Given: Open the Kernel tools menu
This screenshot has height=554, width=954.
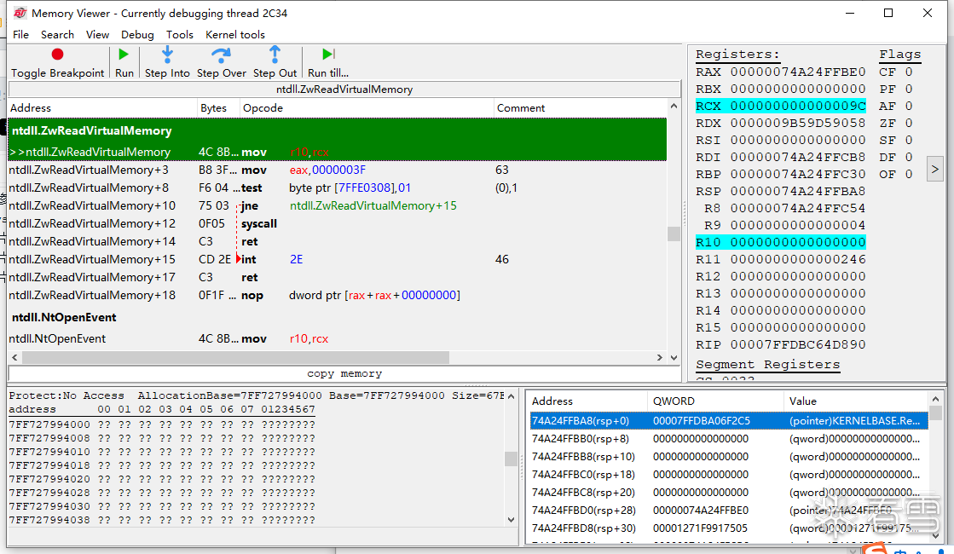Looking at the screenshot, I should pyautogui.click(x=234, y=35).
